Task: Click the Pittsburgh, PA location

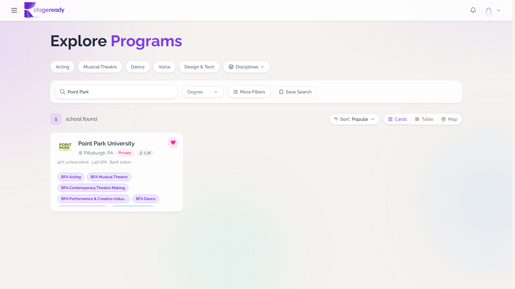Action: click(96, 153)
